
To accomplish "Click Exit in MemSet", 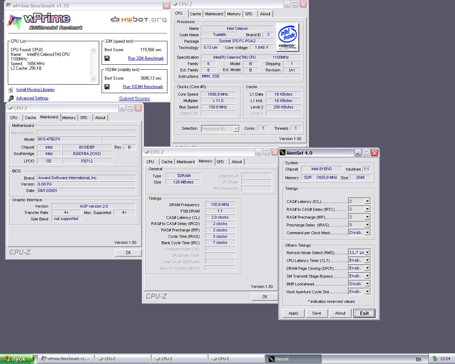I will click(x=364, y=313).
